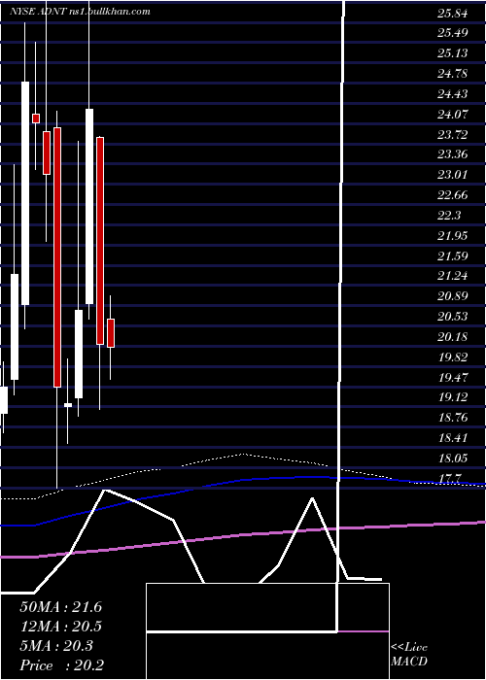Select the 21.59 price axis label

tap(452, 256)
